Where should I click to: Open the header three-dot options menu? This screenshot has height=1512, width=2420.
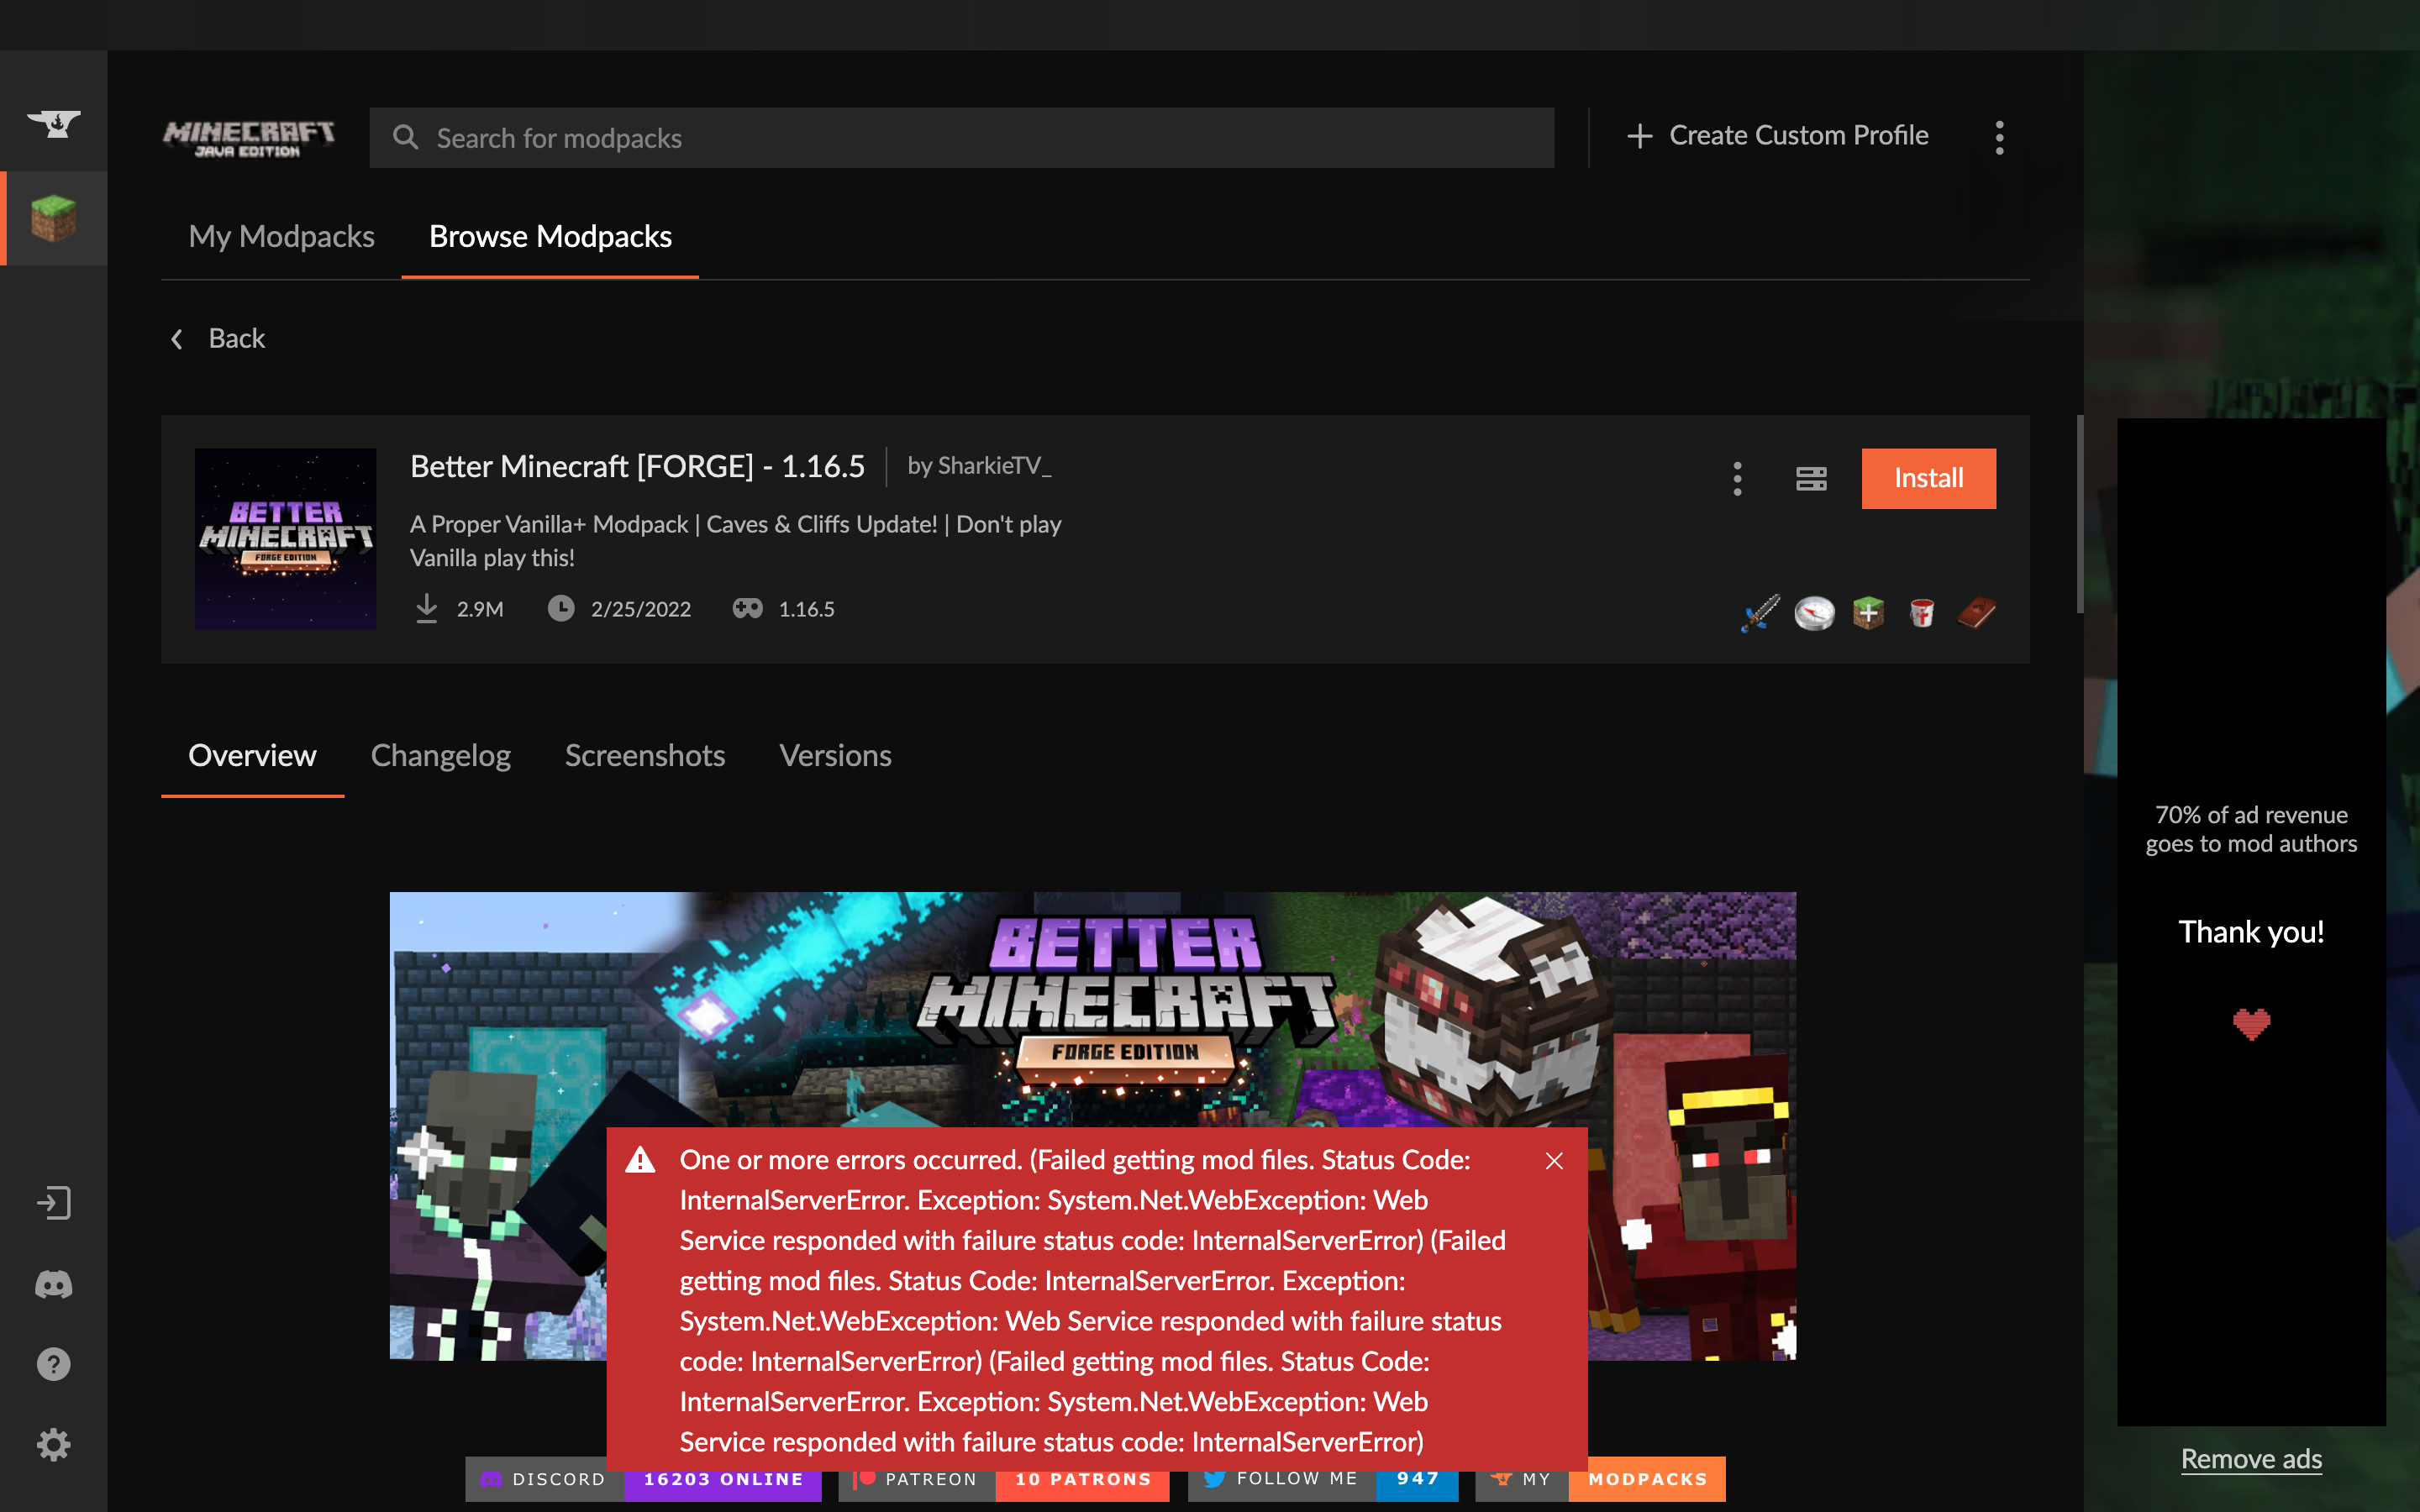pyautogui.click(x=1999, y=137)
